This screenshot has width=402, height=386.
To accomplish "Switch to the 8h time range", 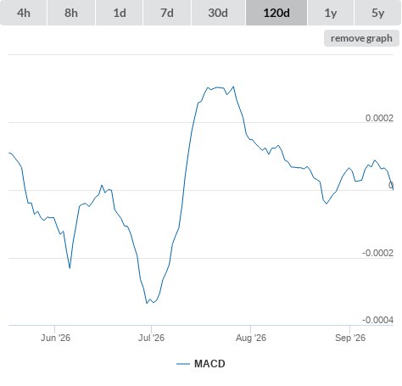I will pyautogui.click(x=71, y=13).
